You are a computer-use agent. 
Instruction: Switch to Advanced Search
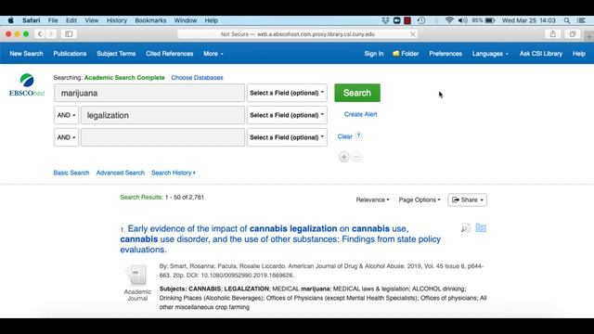click(x=120, y=173)
